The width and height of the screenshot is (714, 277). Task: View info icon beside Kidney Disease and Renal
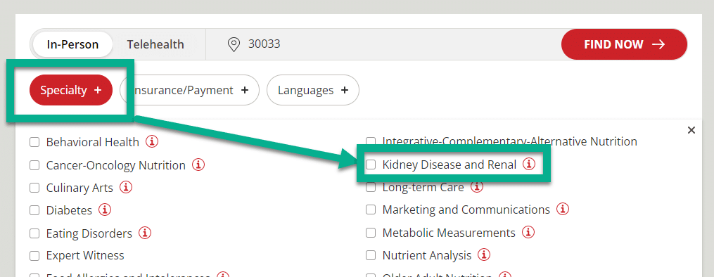pos(529,164)
